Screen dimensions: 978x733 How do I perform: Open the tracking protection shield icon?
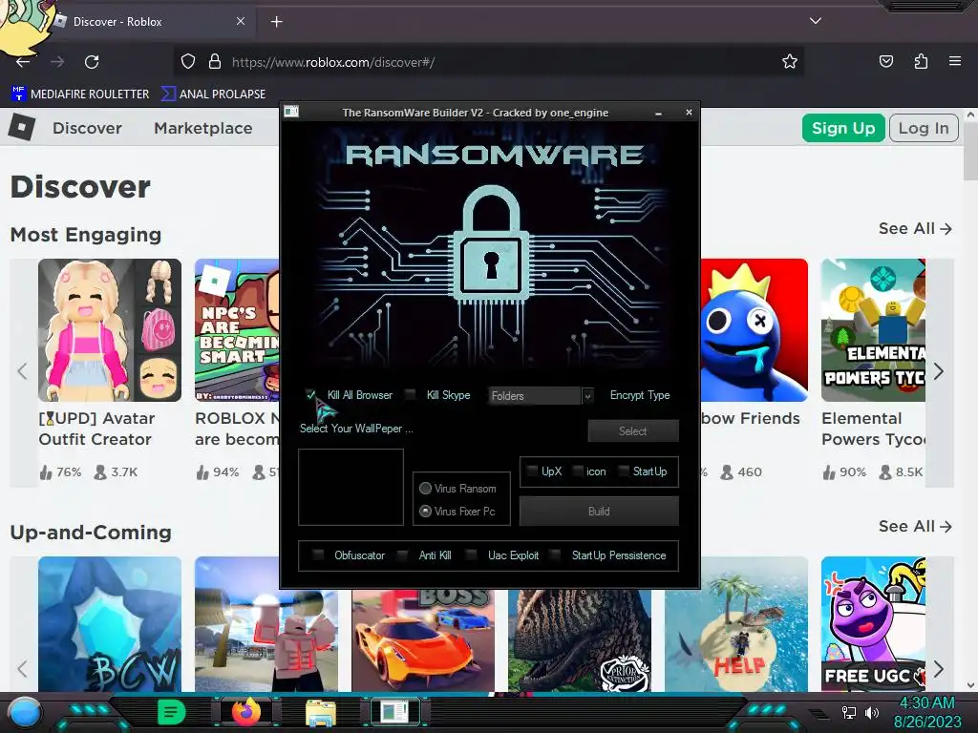click(188, 62)
